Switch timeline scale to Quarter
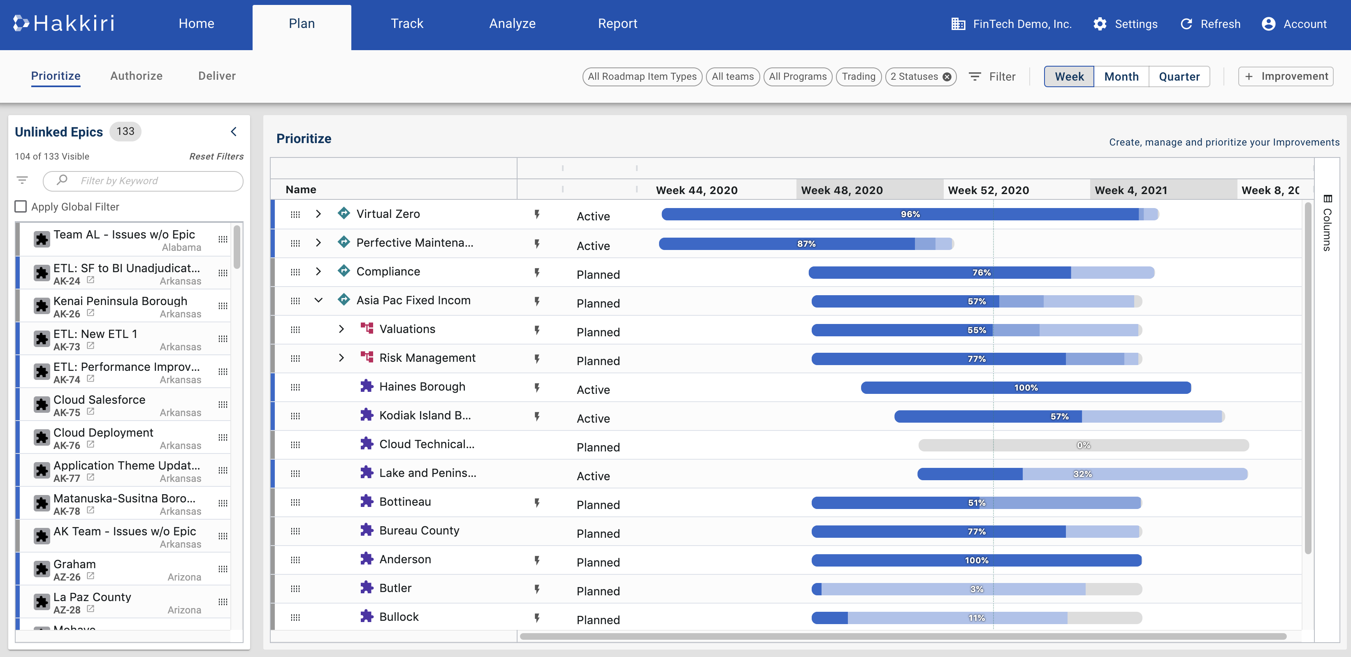1351x657 pixels. 1179,76
